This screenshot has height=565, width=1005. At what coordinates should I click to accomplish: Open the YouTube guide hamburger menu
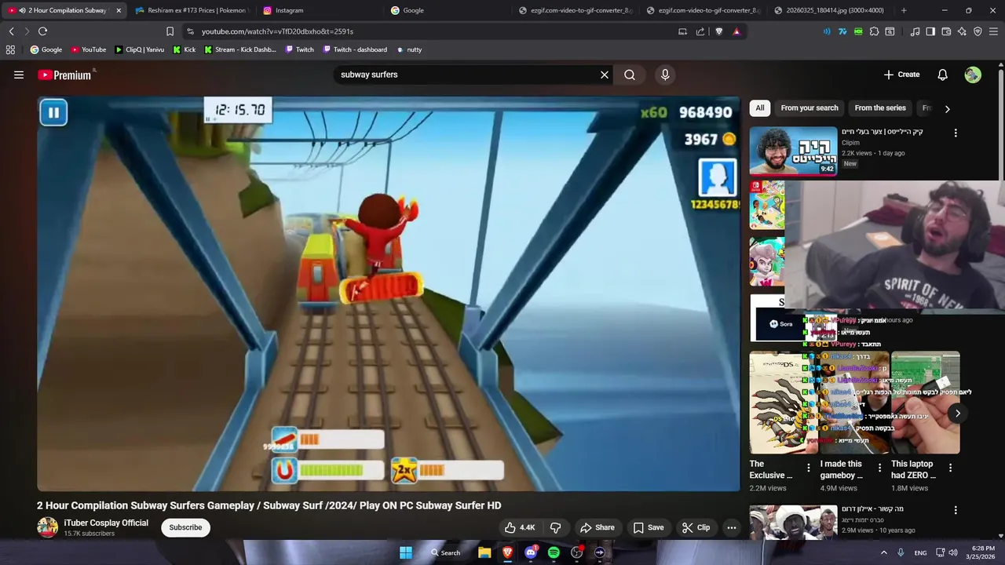pos(19,75)
